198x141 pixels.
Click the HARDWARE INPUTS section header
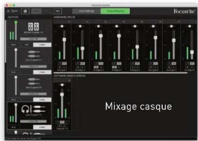(x=64, y=17)
